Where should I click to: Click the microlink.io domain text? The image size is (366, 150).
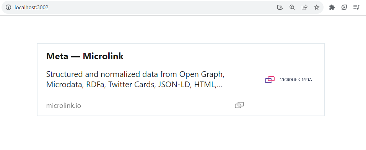click(63, 106)
